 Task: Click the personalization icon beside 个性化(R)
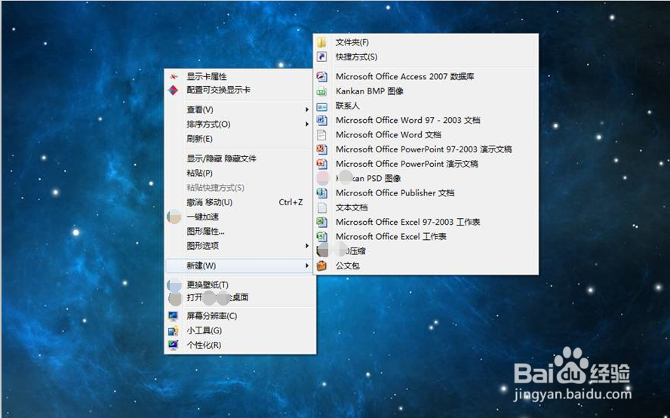coord(173,345)
